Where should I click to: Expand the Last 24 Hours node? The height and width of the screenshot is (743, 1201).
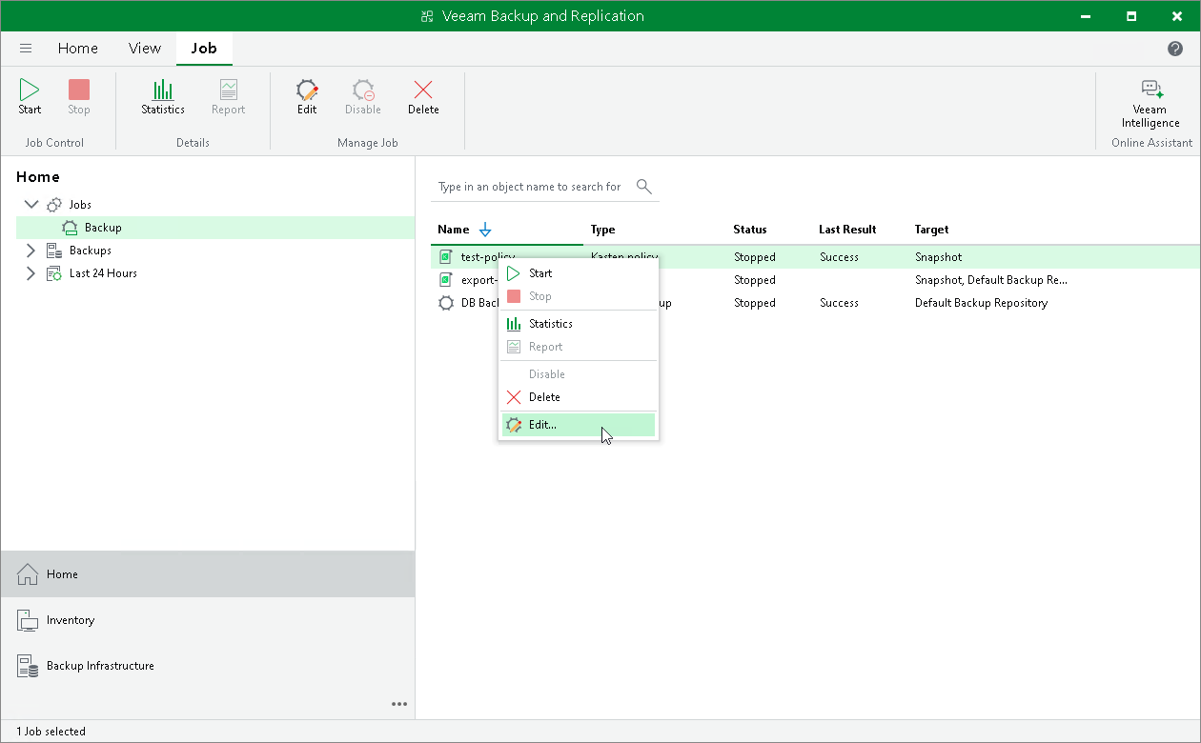click(31, 273)
